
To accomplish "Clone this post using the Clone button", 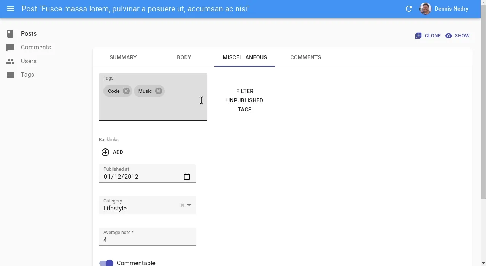I will (428, 35).
